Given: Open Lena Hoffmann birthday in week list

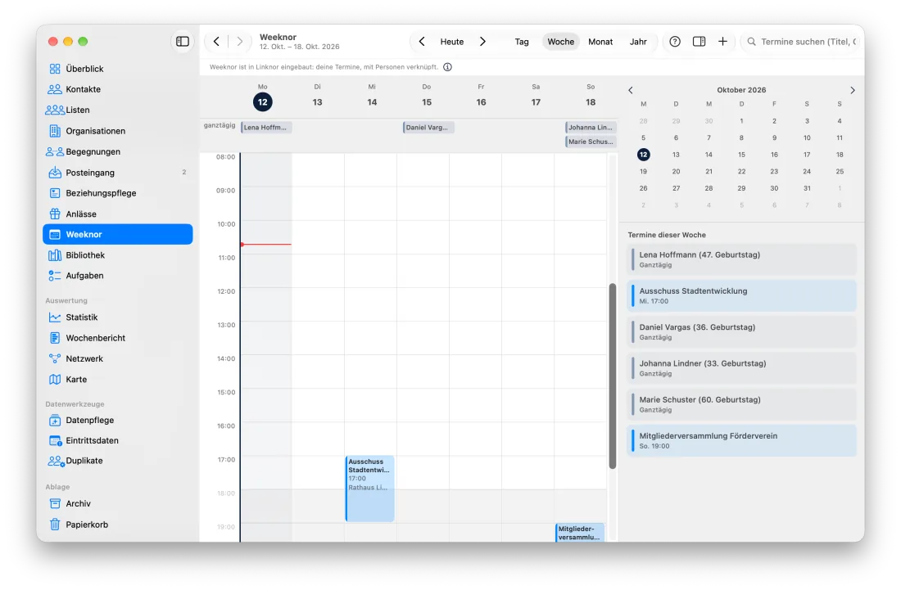Looking at the screenshot, I should 741,259.
